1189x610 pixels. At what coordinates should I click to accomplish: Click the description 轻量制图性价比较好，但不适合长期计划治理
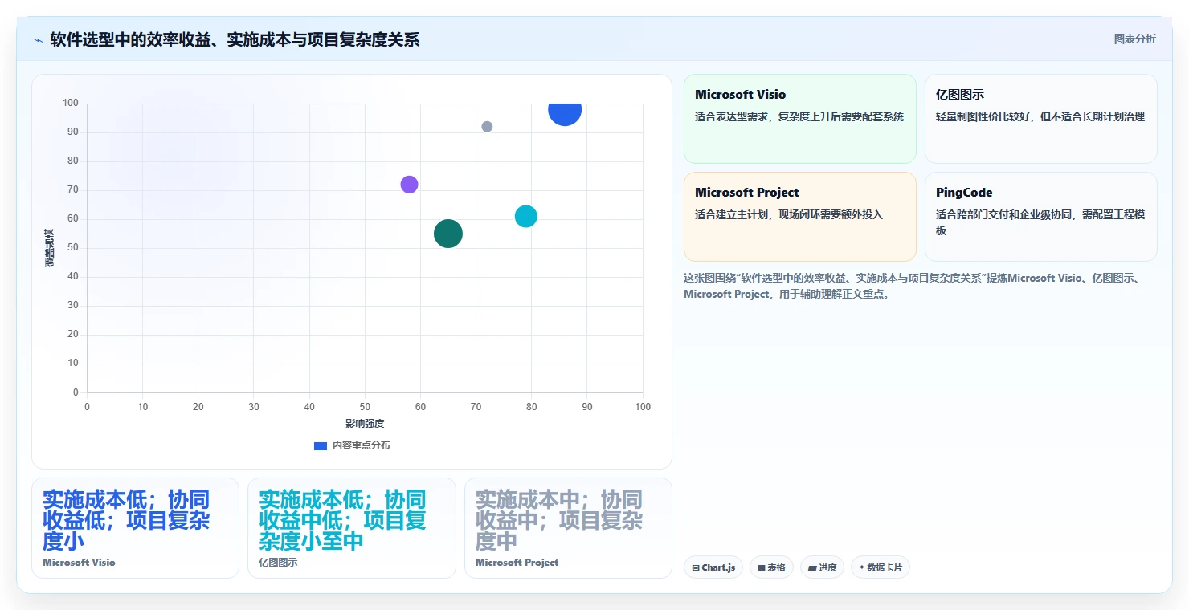click(1040, 116)
